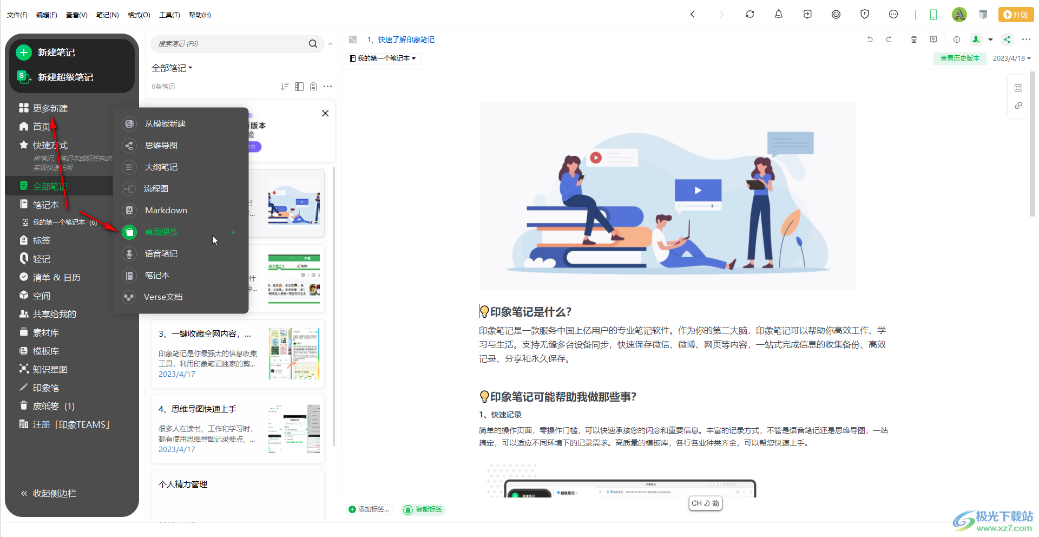The image size is (1039, 537).
Task: Open the notifications bell
Action: click(x=779, y=15)
